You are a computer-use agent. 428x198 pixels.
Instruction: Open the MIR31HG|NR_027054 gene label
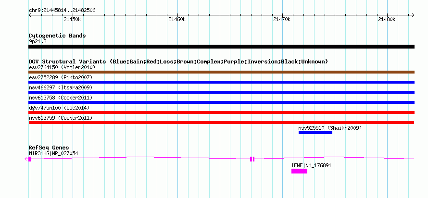click(53, 153)
